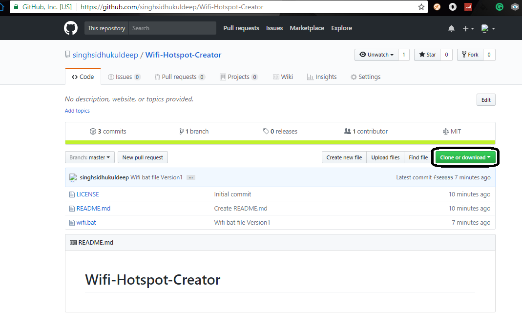Focus the Search input field
The image size is (522, 328).
click(172, 28)
